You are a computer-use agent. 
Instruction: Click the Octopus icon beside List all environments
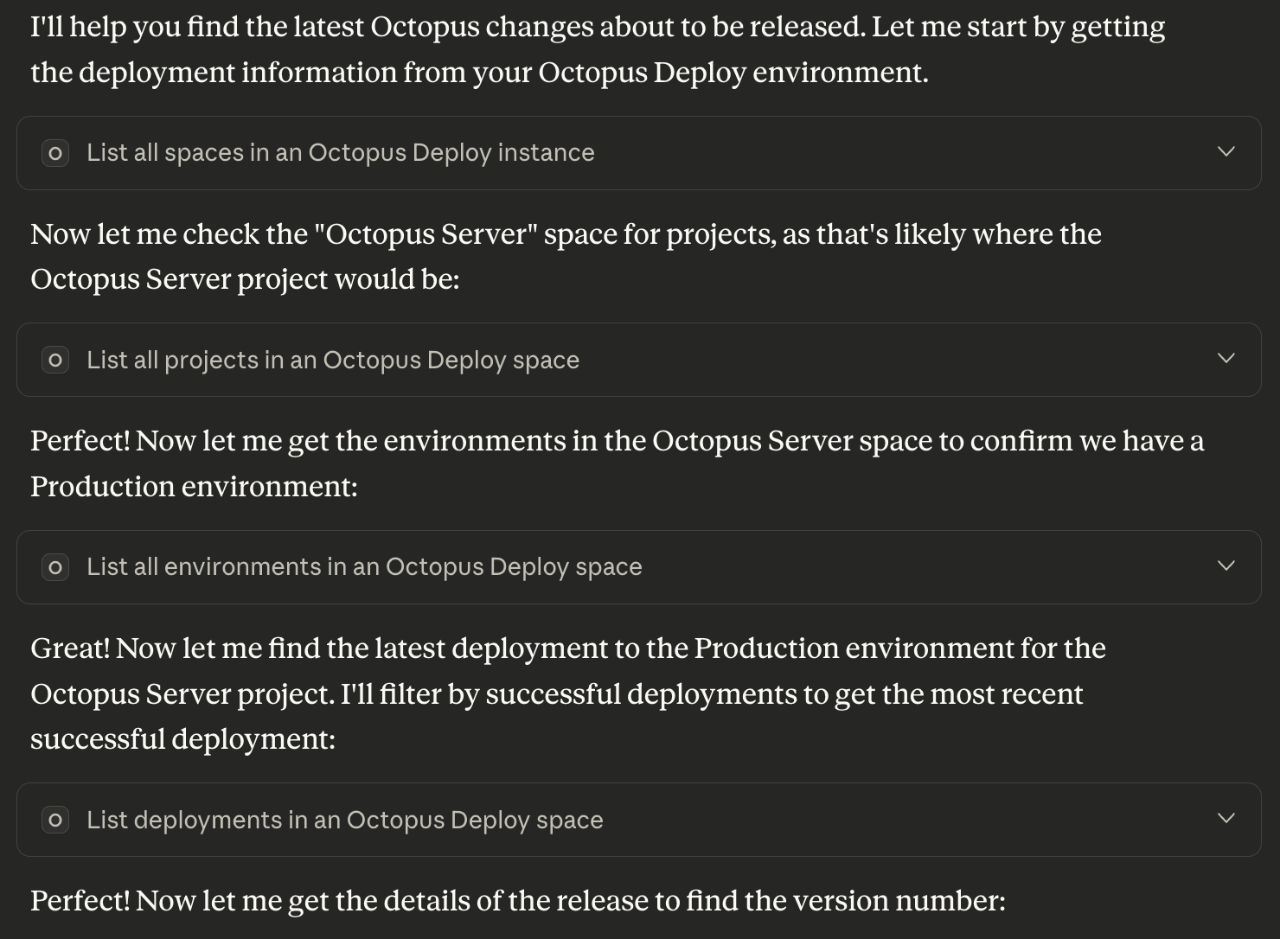coord(54,567)
